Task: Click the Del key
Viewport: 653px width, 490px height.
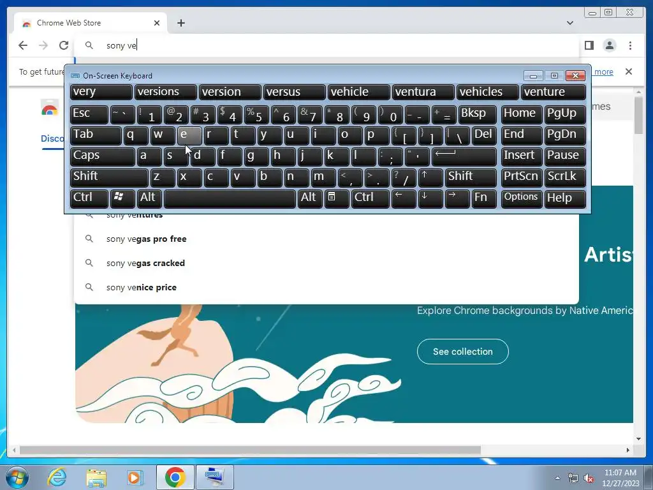Action: pos(484,135)
